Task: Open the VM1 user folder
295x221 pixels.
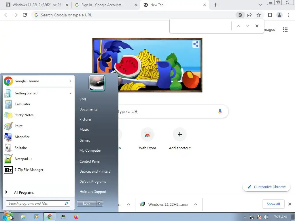Action: 83,99
